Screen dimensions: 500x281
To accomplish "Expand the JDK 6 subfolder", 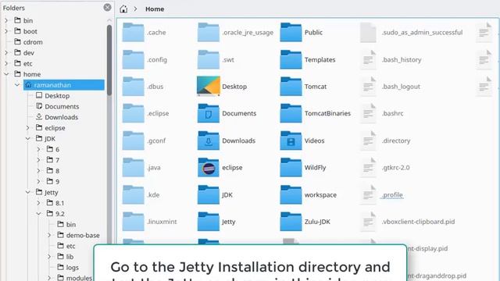I will click(x=38, y=149).
